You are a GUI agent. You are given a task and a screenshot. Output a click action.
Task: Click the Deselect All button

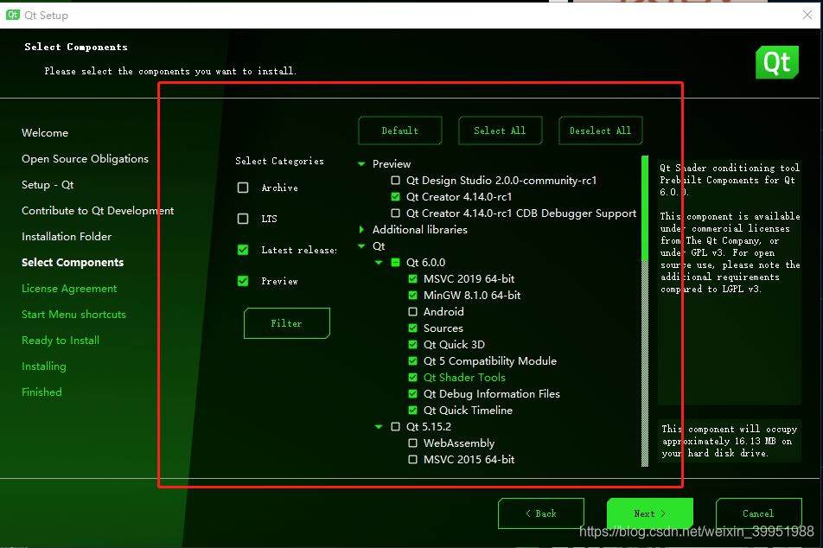[x=601, y=131]
